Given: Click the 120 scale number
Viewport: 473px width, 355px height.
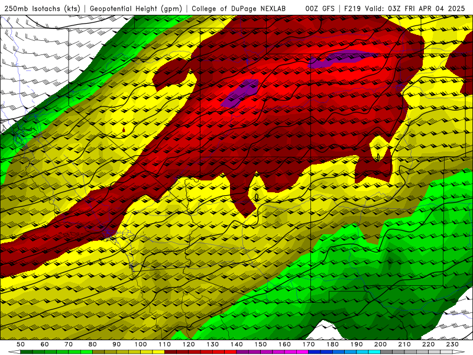Looking at the screenshot, I should (x=189, y=344).
